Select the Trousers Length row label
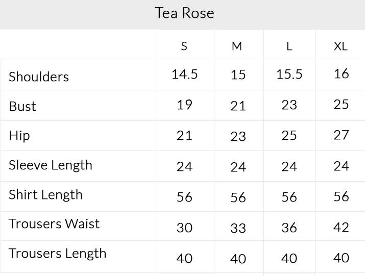 58,254
